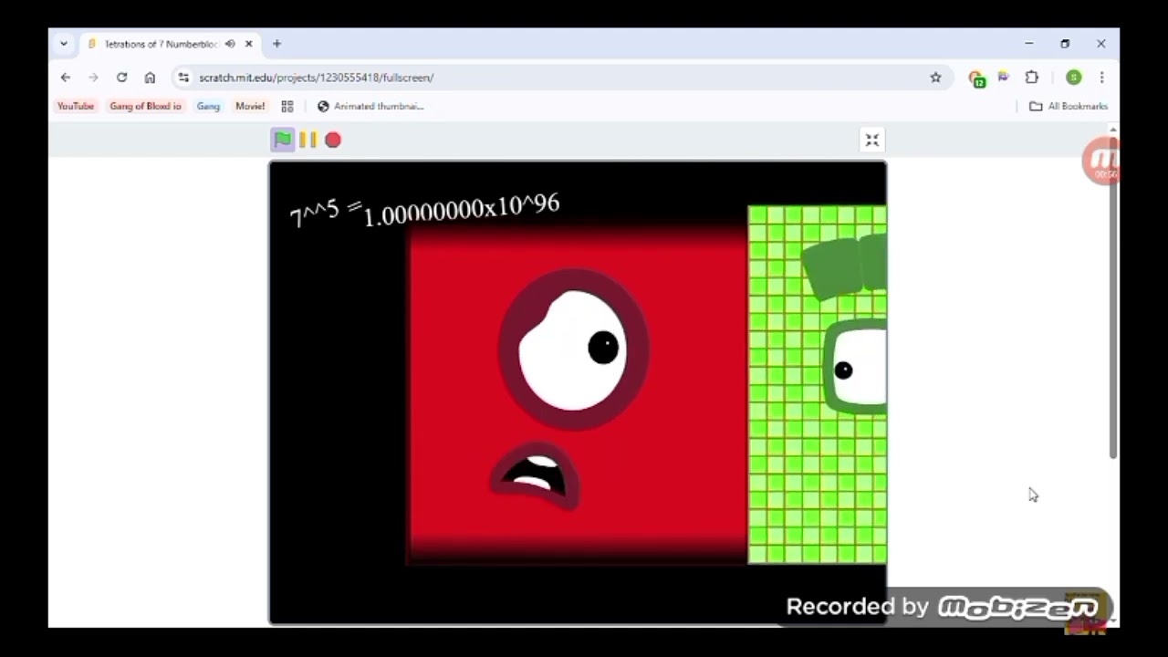Open the extension with green 12 badge

[x=976, y=78]
